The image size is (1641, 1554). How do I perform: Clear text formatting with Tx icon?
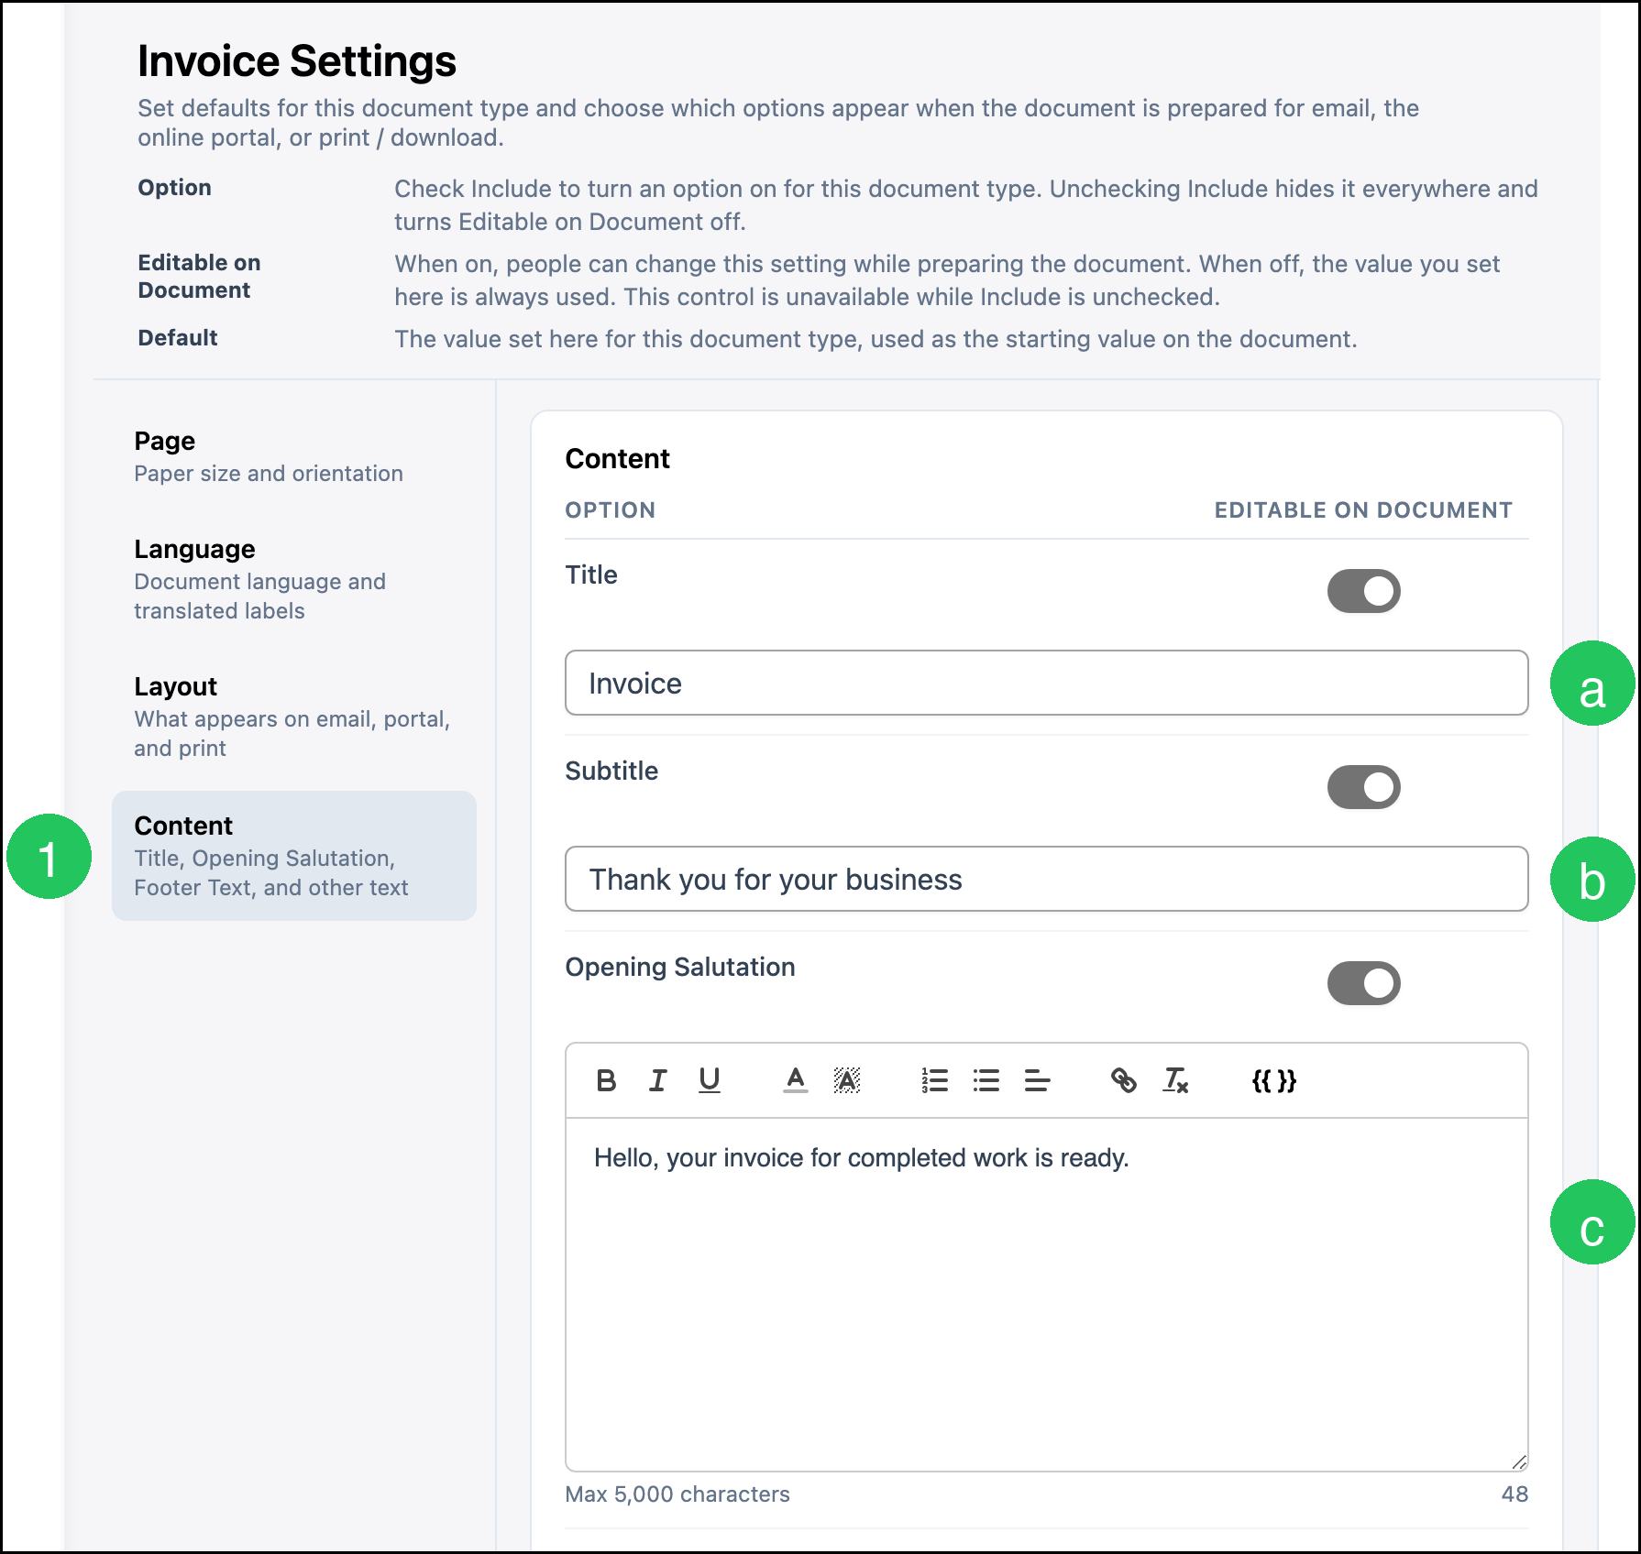tap(1175, 1081)
